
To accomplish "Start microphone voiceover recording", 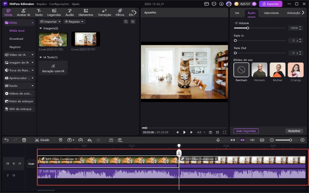I will coord(218,140).
